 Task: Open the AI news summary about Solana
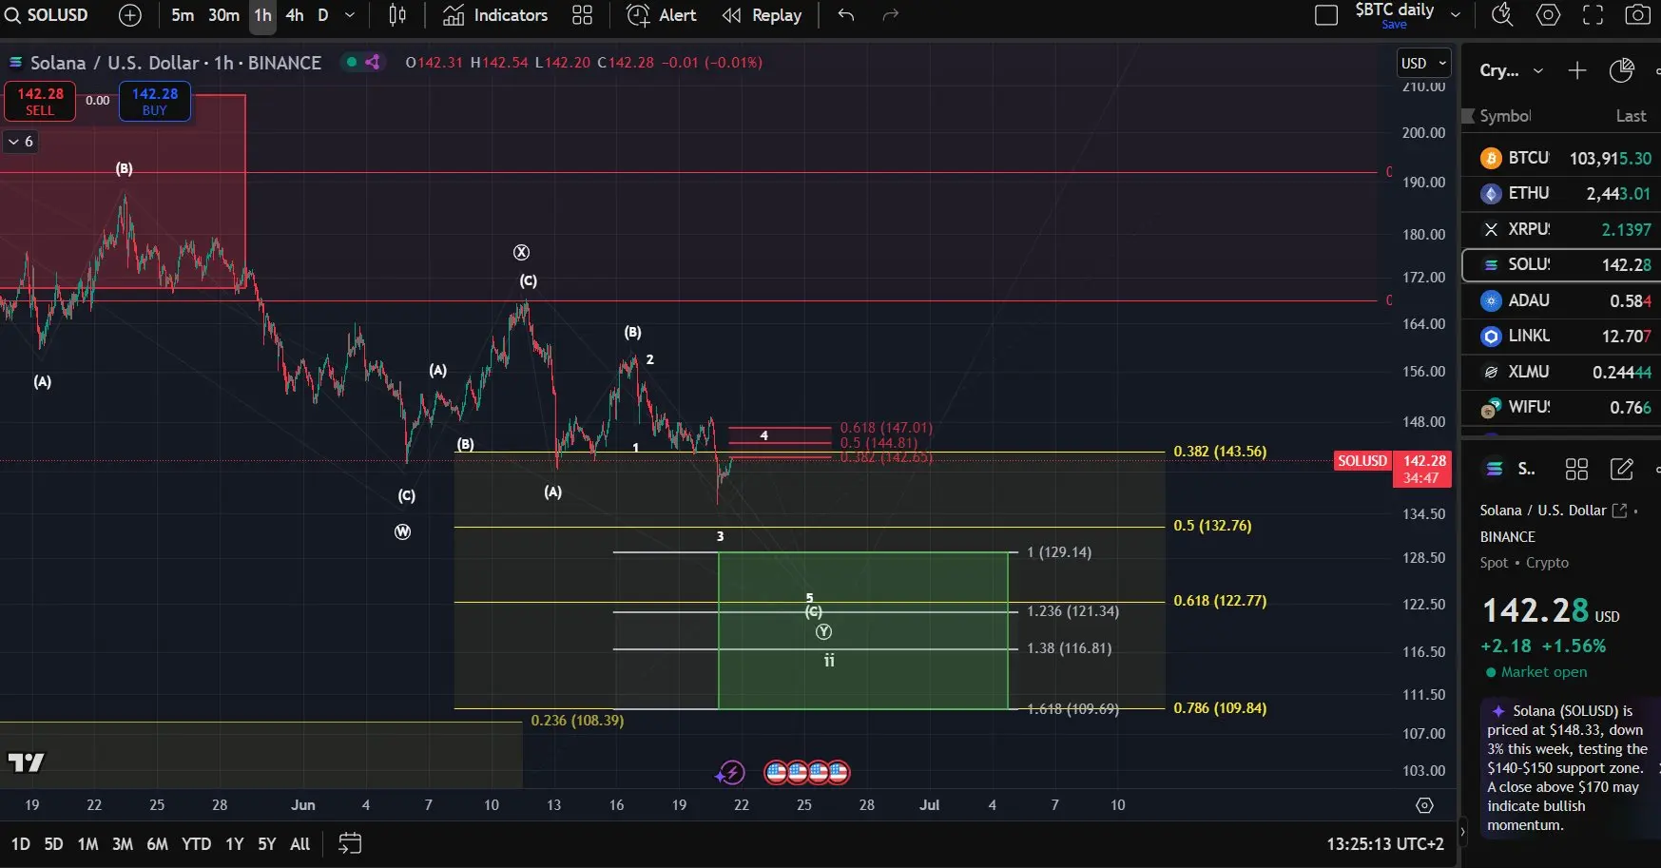(1569, 768)
